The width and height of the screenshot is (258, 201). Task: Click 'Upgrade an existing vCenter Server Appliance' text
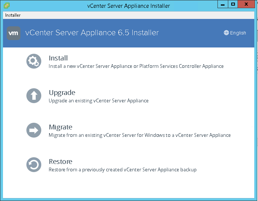(99, 101)
